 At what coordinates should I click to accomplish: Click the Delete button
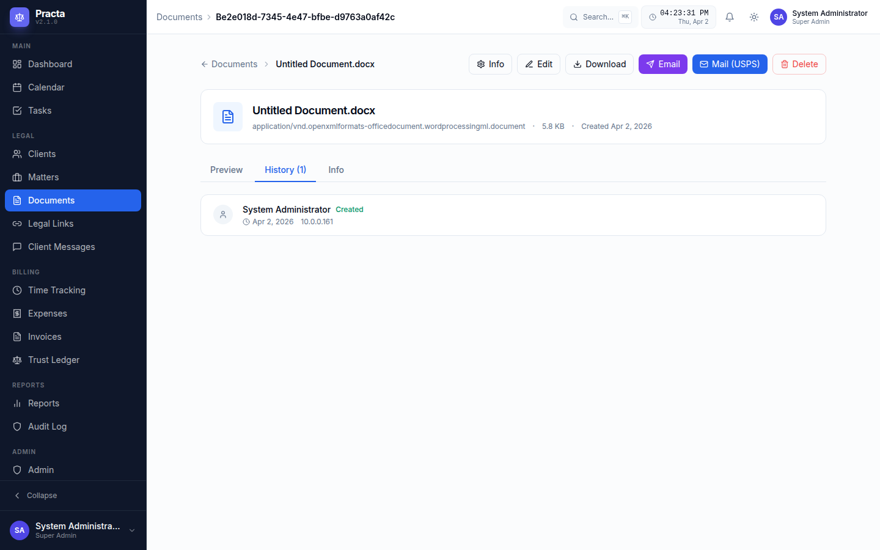(x=799, y=64)
